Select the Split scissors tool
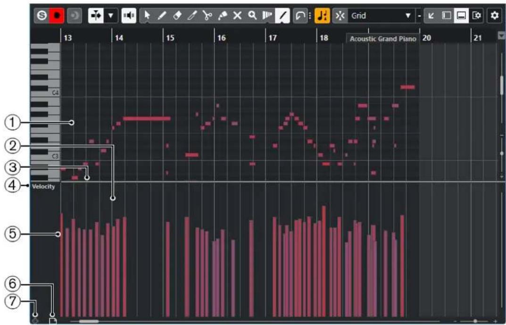506x325 pixels. pos(207,16)
